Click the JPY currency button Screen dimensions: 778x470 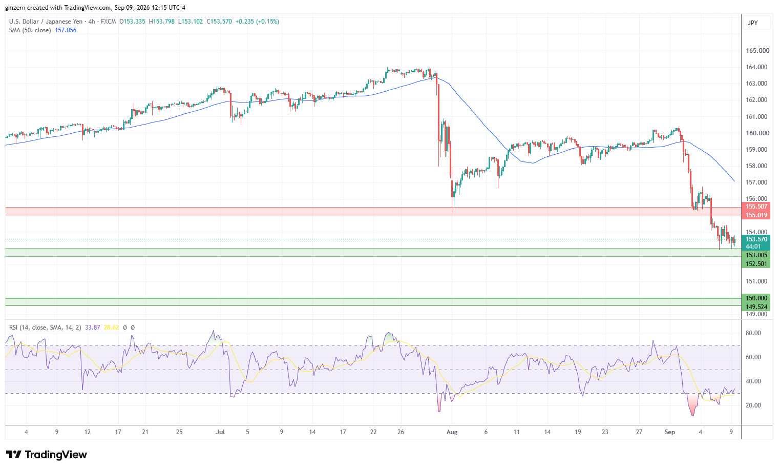click(x=756, y=23)
